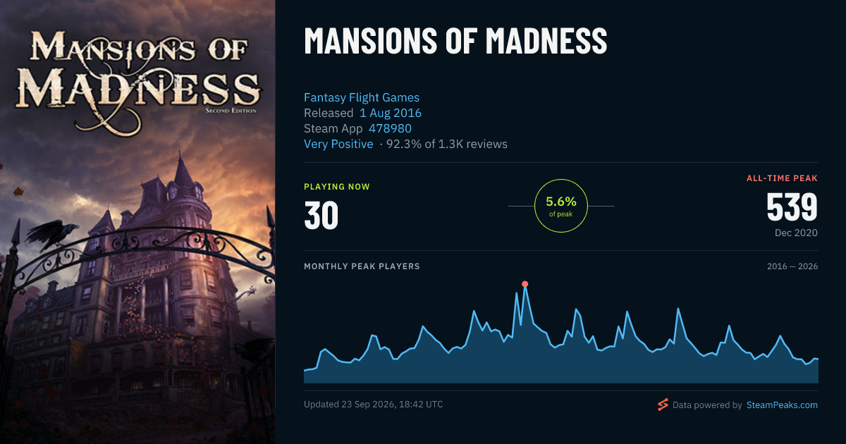Open the Steam App 478980 link
Viewport: 846px width, 444px height.
390,128
